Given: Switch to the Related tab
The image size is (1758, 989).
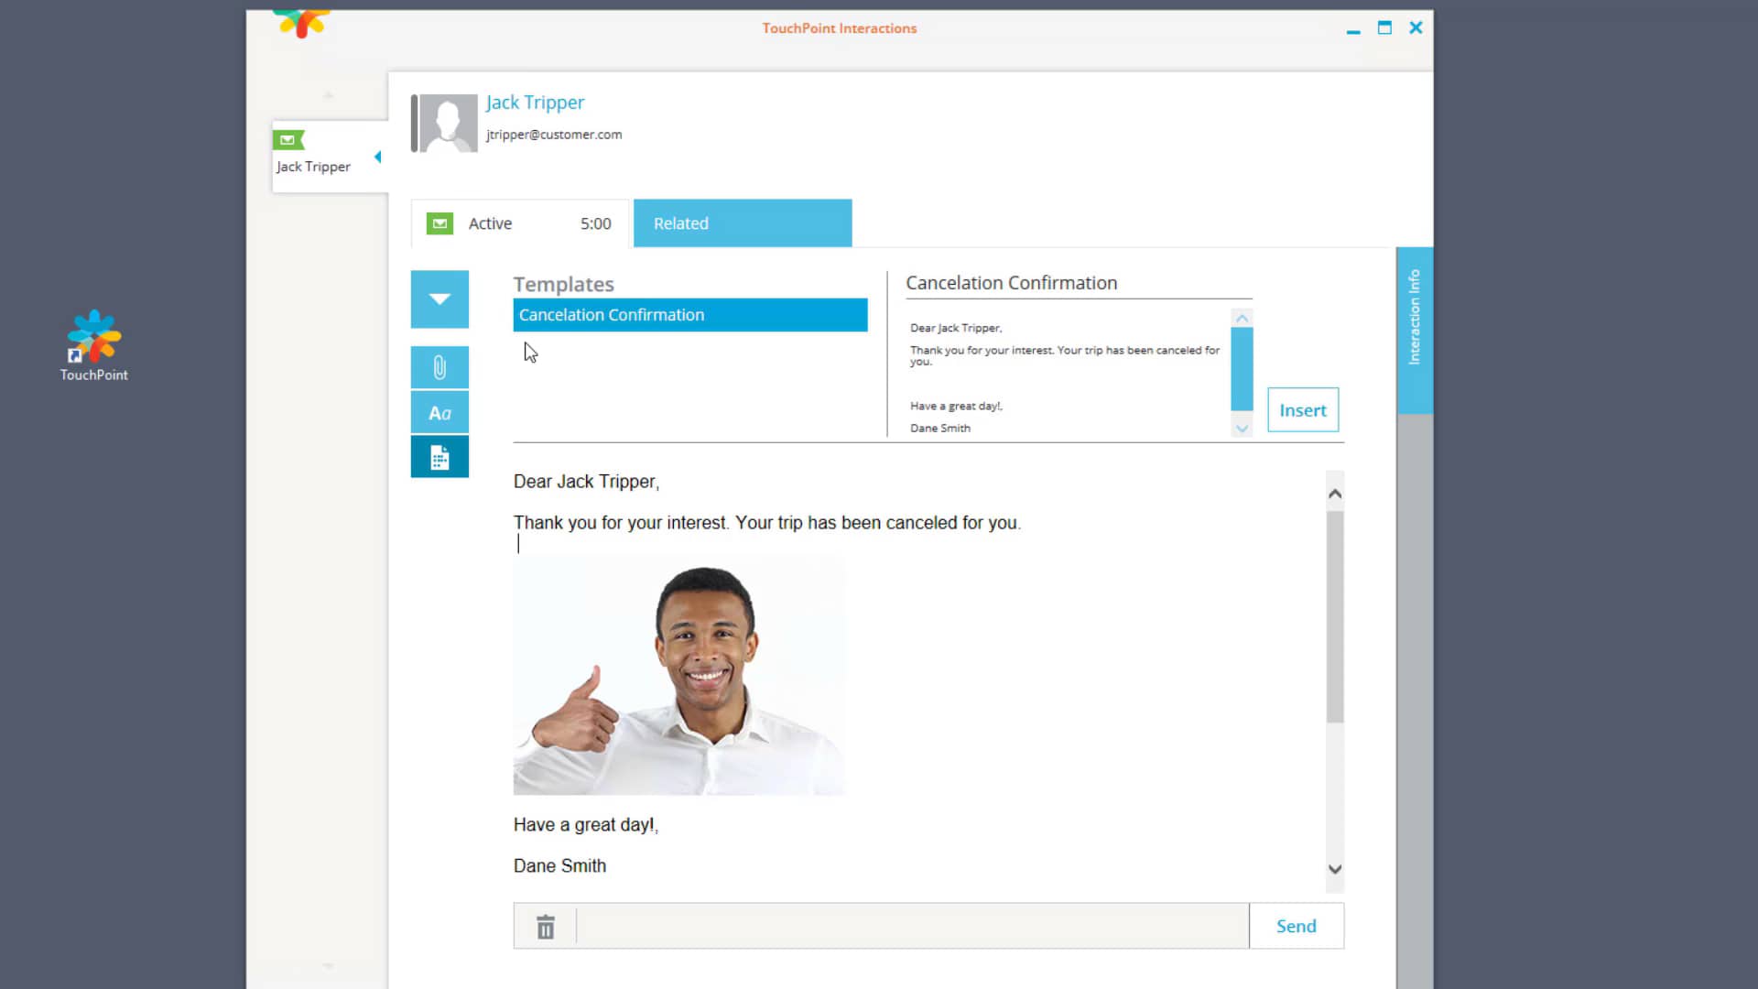Looking at the screenshot, I should point(743,223).
